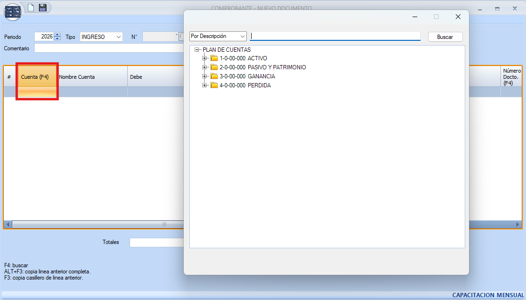Screen dimensions: 526x300
Task: Increase the Periodo year with up arrow
Action: tap(57, 35)
